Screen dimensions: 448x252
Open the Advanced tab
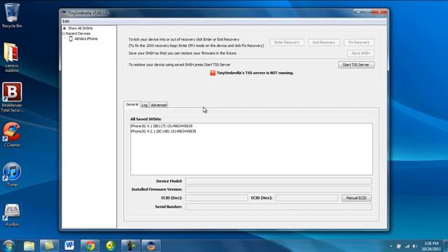click(x=159, y=105)
